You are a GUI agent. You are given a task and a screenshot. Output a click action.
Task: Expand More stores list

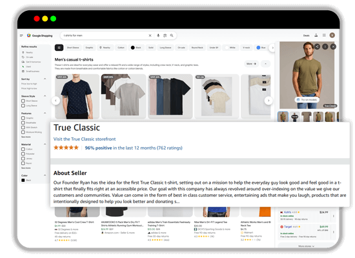coord(307,246)
